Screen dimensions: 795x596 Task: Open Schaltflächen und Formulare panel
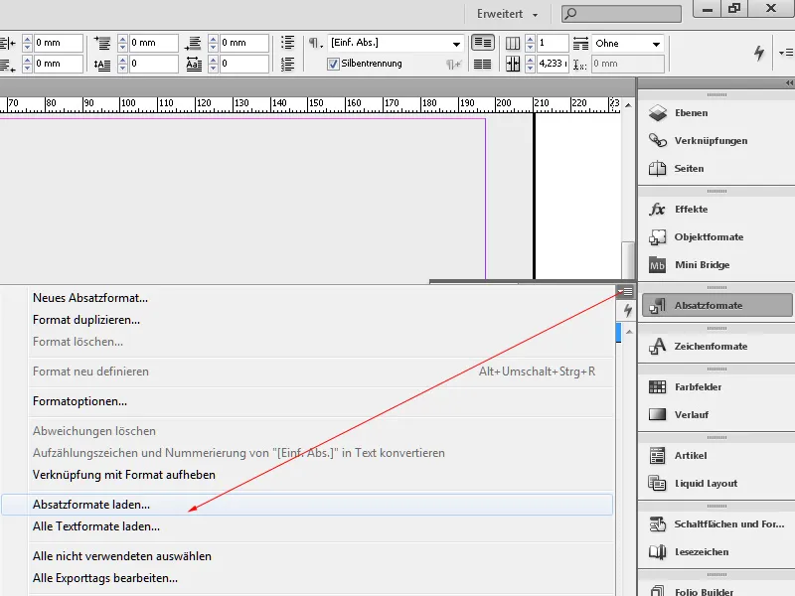point(715,524)
